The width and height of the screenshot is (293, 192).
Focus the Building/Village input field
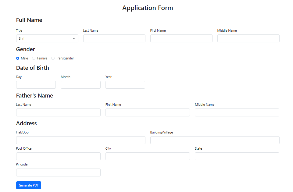click(x=215, y=140)
